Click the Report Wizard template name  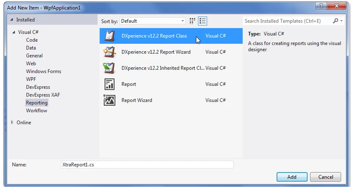coord(137,100)
